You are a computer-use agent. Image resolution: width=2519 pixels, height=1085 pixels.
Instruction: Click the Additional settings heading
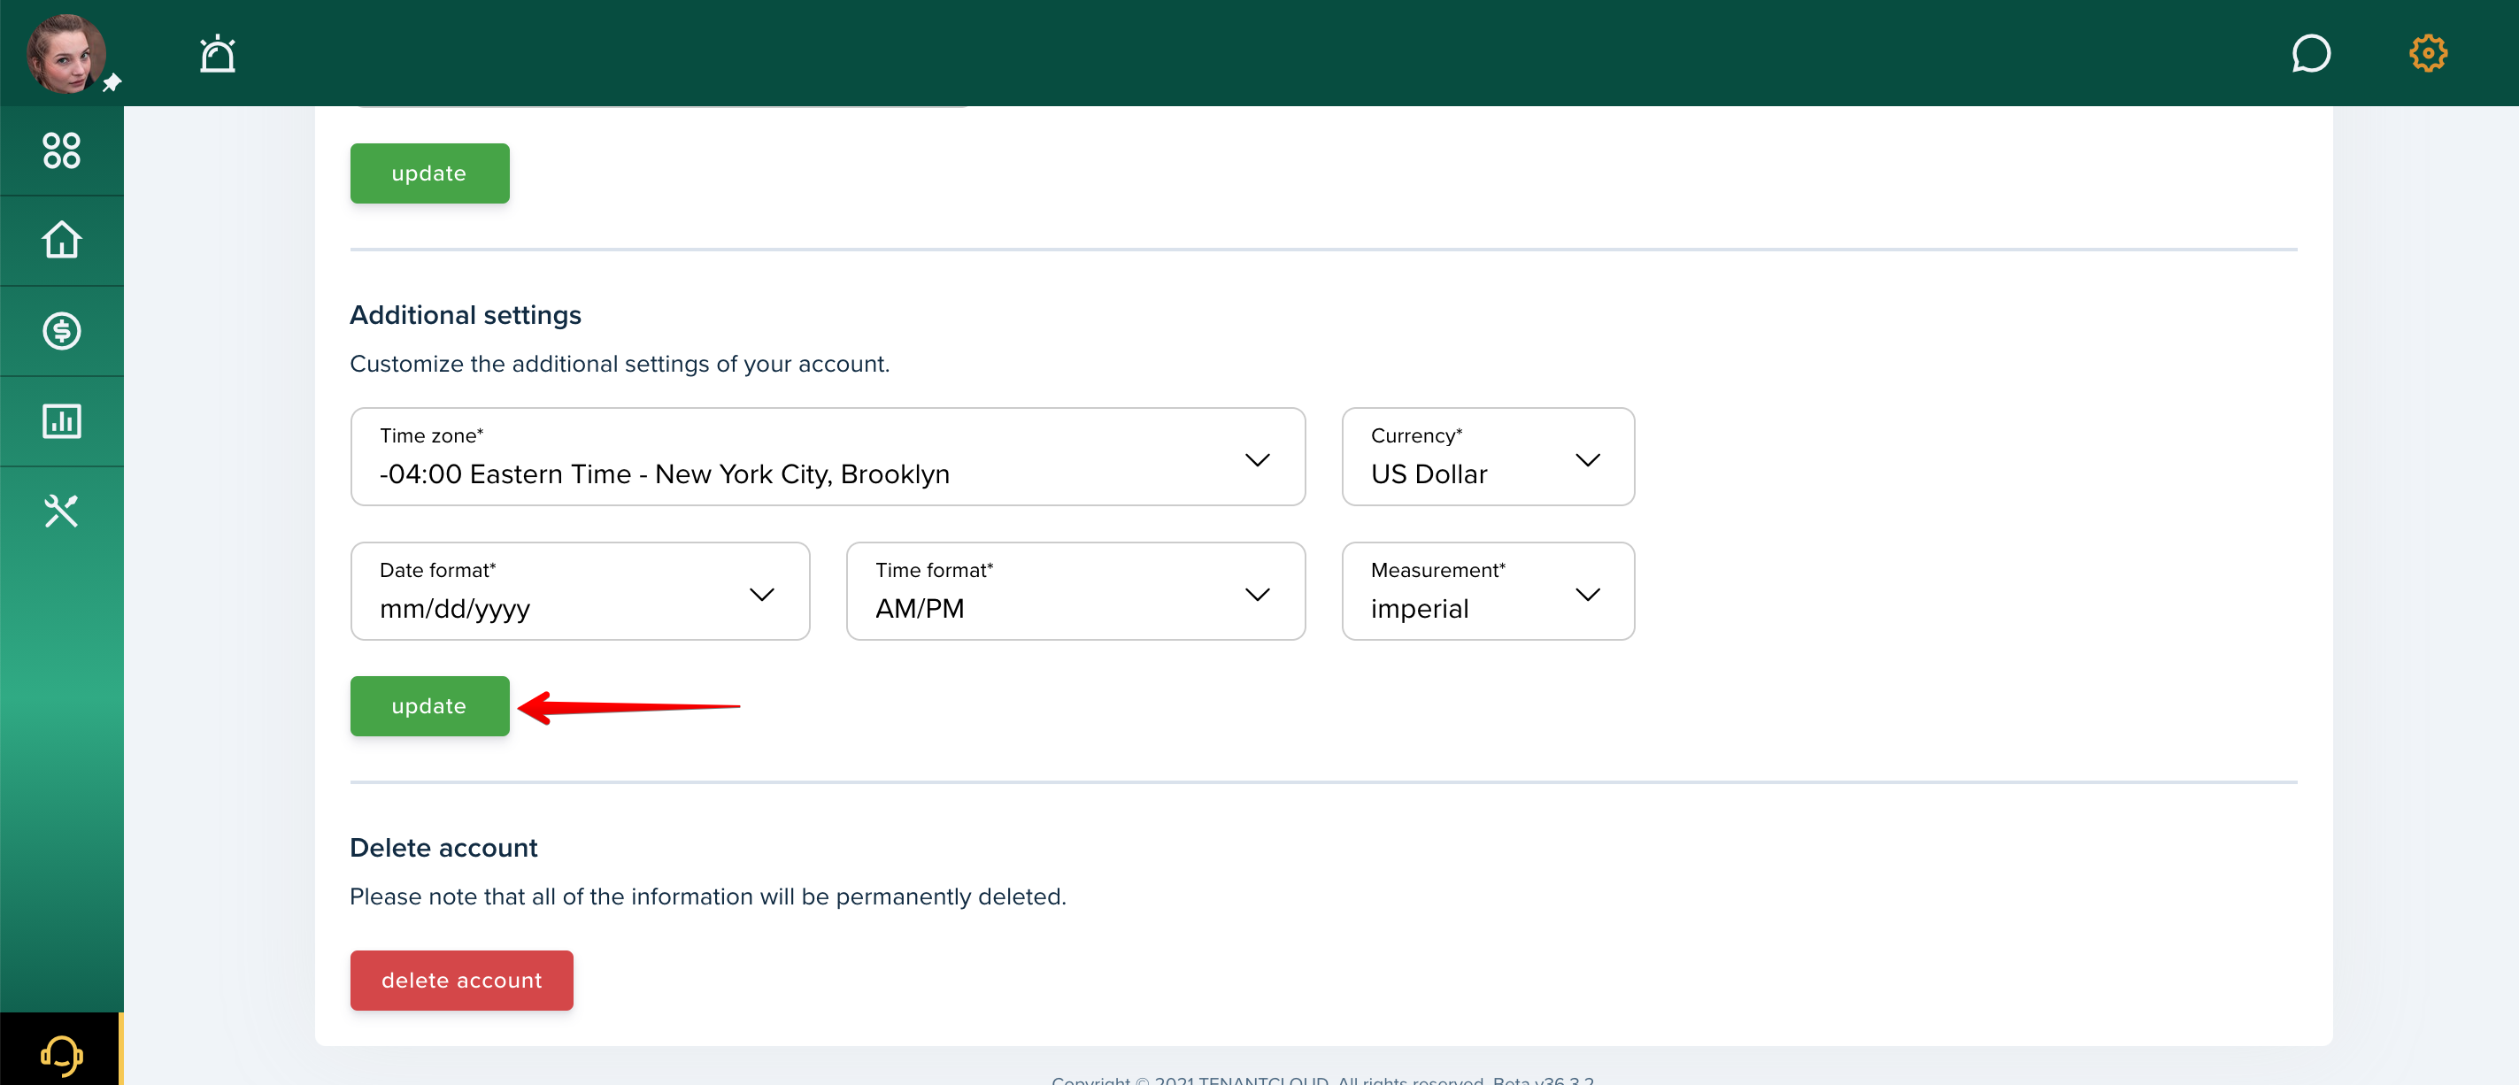point(466,315)
